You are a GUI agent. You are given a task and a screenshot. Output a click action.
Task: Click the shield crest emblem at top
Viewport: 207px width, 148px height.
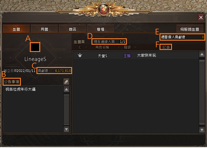point(104,10)
